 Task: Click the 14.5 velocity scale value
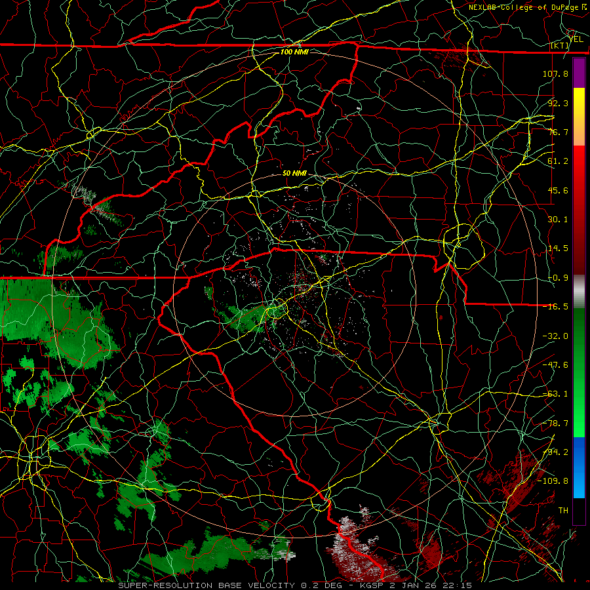[558, 248]
